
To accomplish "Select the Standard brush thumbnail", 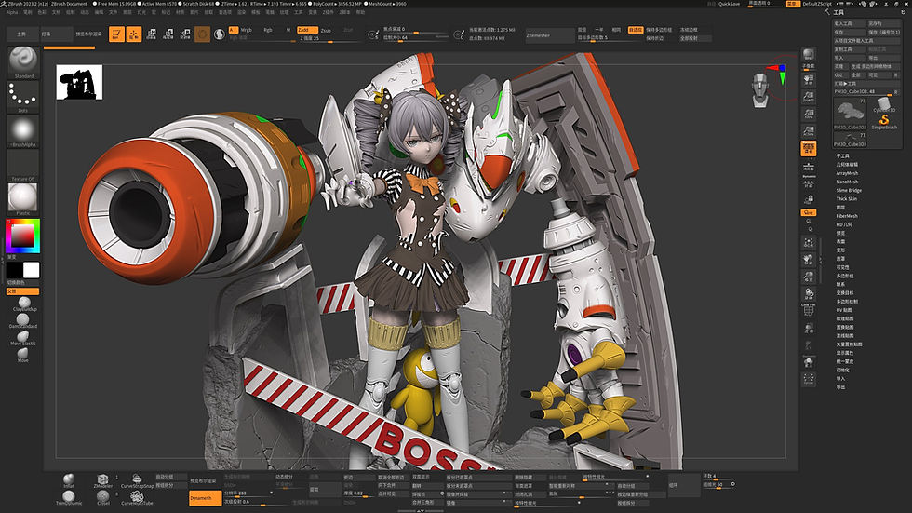I will click(23, 61).
